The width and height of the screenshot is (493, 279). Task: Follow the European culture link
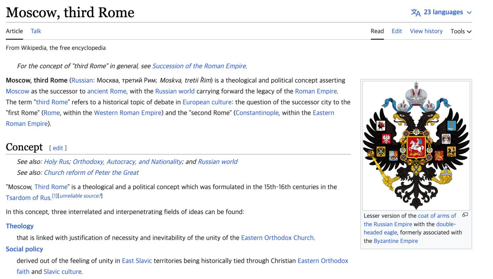(207, 102)
